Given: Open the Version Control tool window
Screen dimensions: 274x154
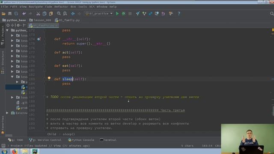Looking at the screenshot, I should click(x=45, y=140).
